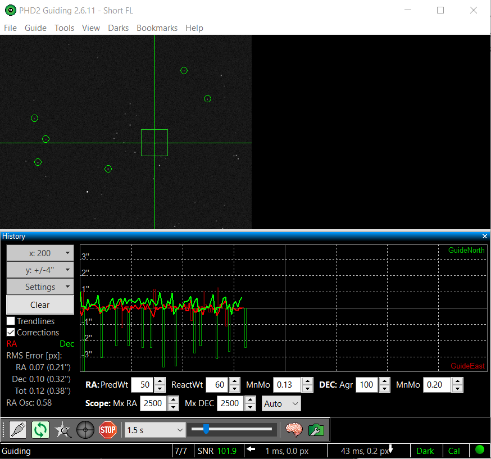Click the auto-select star icon

pyautogui.click(x=63, y=430)
